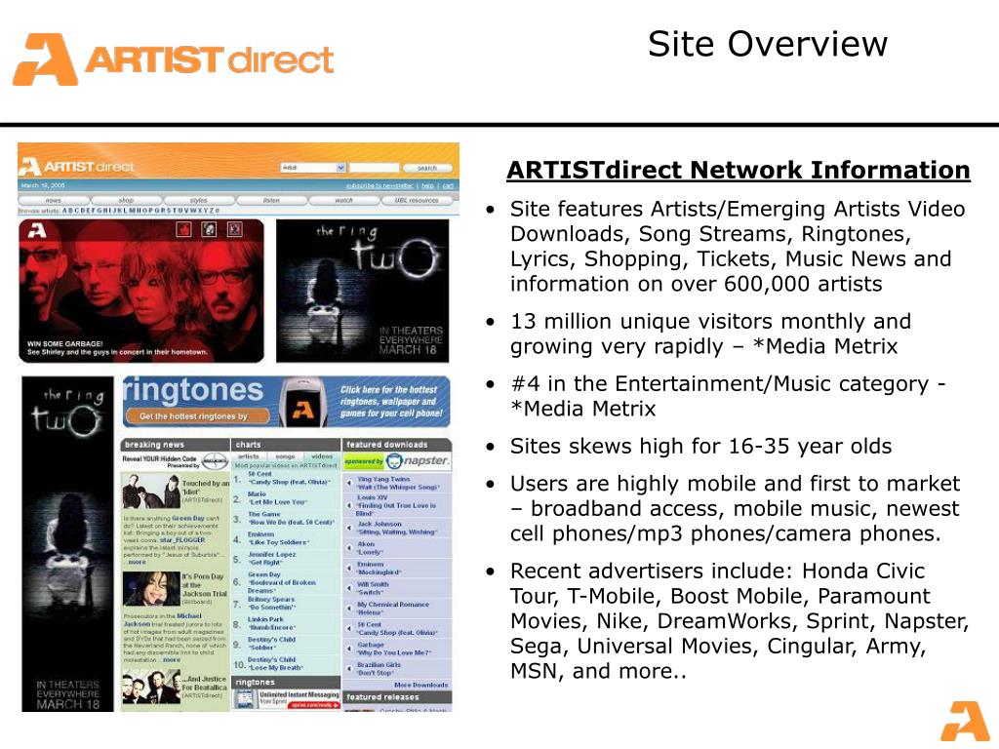
Task: Click the cell phone image in ringtones banner
Action: (x=301, y=402)
